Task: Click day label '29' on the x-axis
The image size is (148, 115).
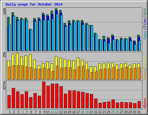Action: pyautogui.click(x=130, y=112)
